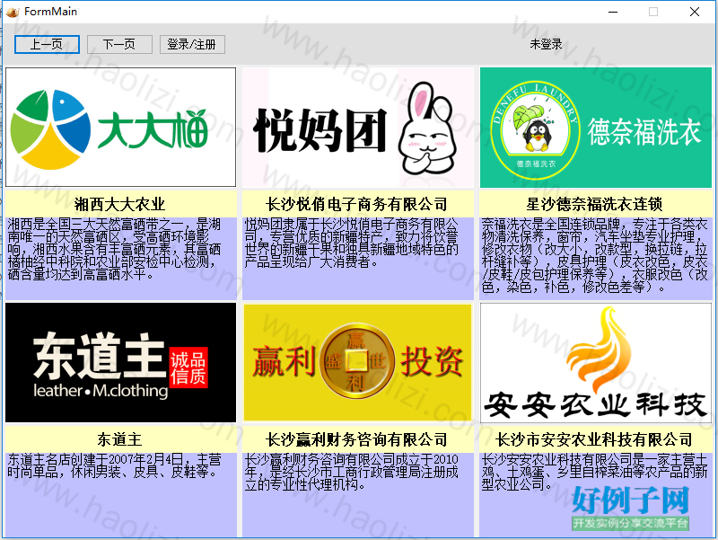
Task: Open the 德奈福洗衣 laundry logo image
Action: point(596,127)
